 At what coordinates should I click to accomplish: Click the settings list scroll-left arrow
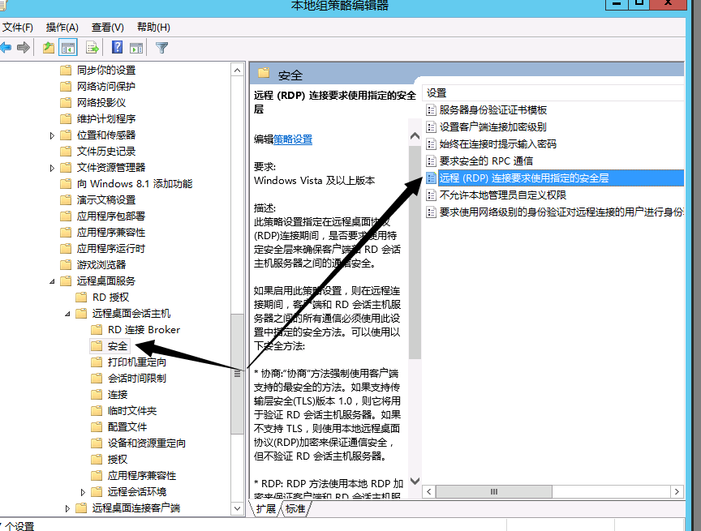pos(429,492)
